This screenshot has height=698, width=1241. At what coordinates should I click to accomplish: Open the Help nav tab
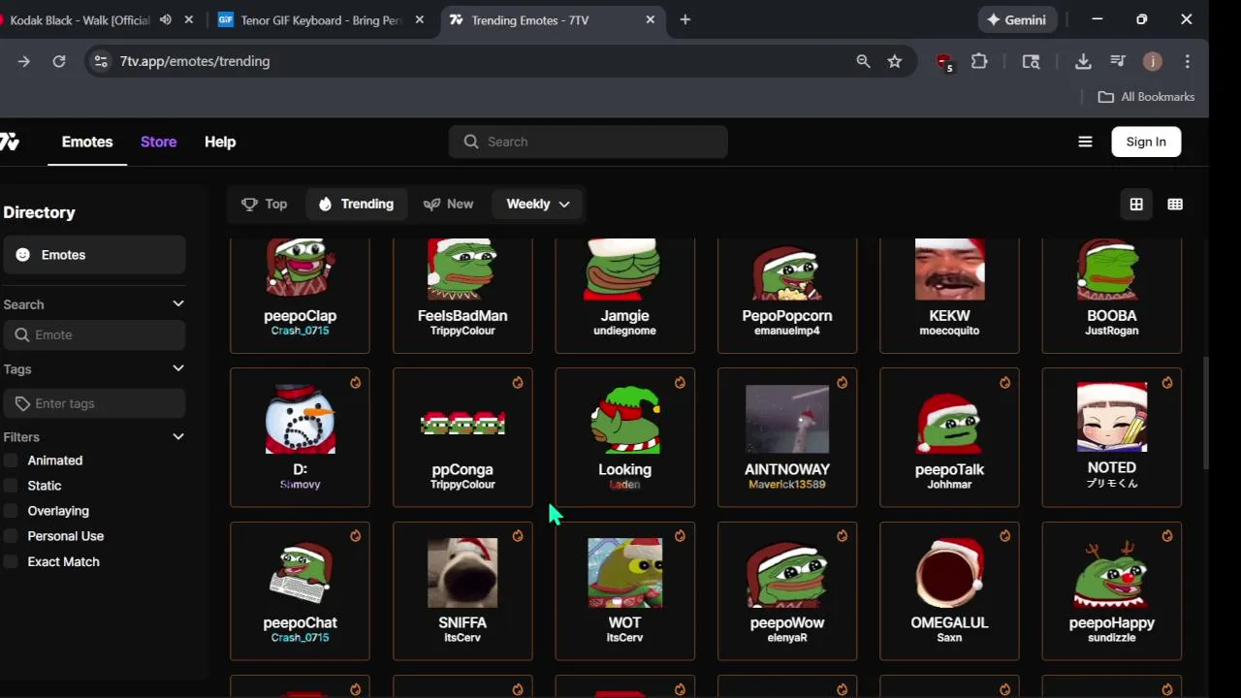[220, 142]
